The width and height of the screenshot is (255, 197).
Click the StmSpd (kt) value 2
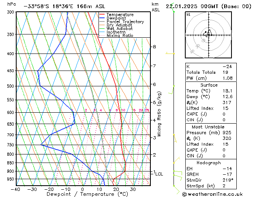pyautogui.click(x=224, y=186)
